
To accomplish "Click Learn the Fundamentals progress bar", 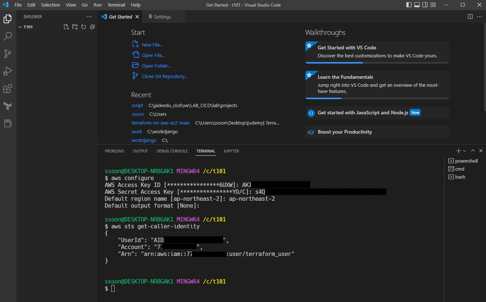I will pyautogui.click(x=377, y=98).
